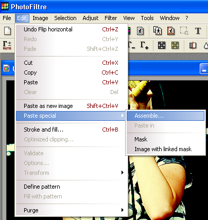
Task: Click the Gamma minus icon
Action: tap(132, 45)
